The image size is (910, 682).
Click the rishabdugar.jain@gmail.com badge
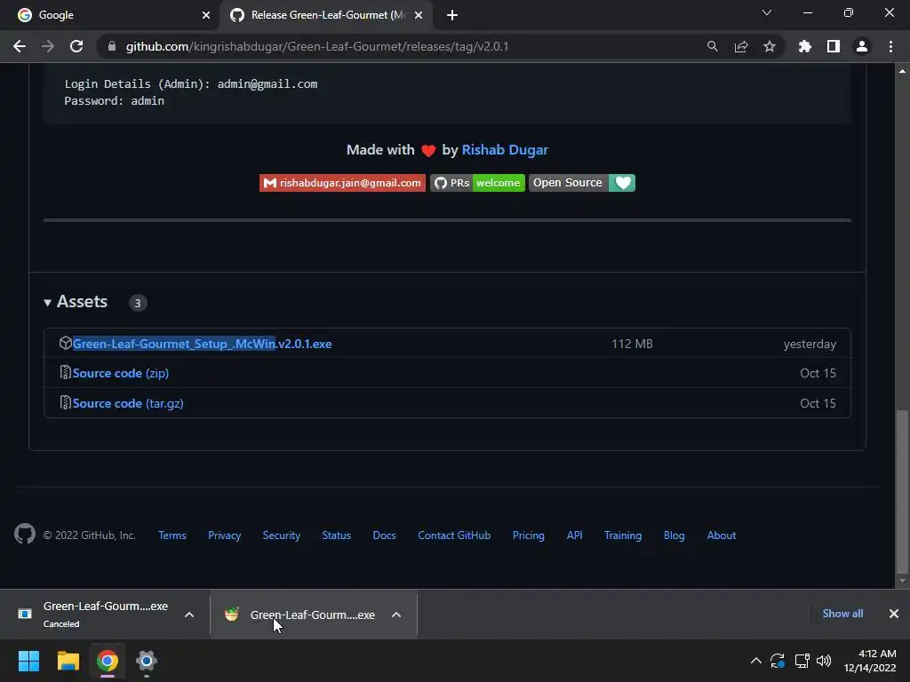pos(342,183)
